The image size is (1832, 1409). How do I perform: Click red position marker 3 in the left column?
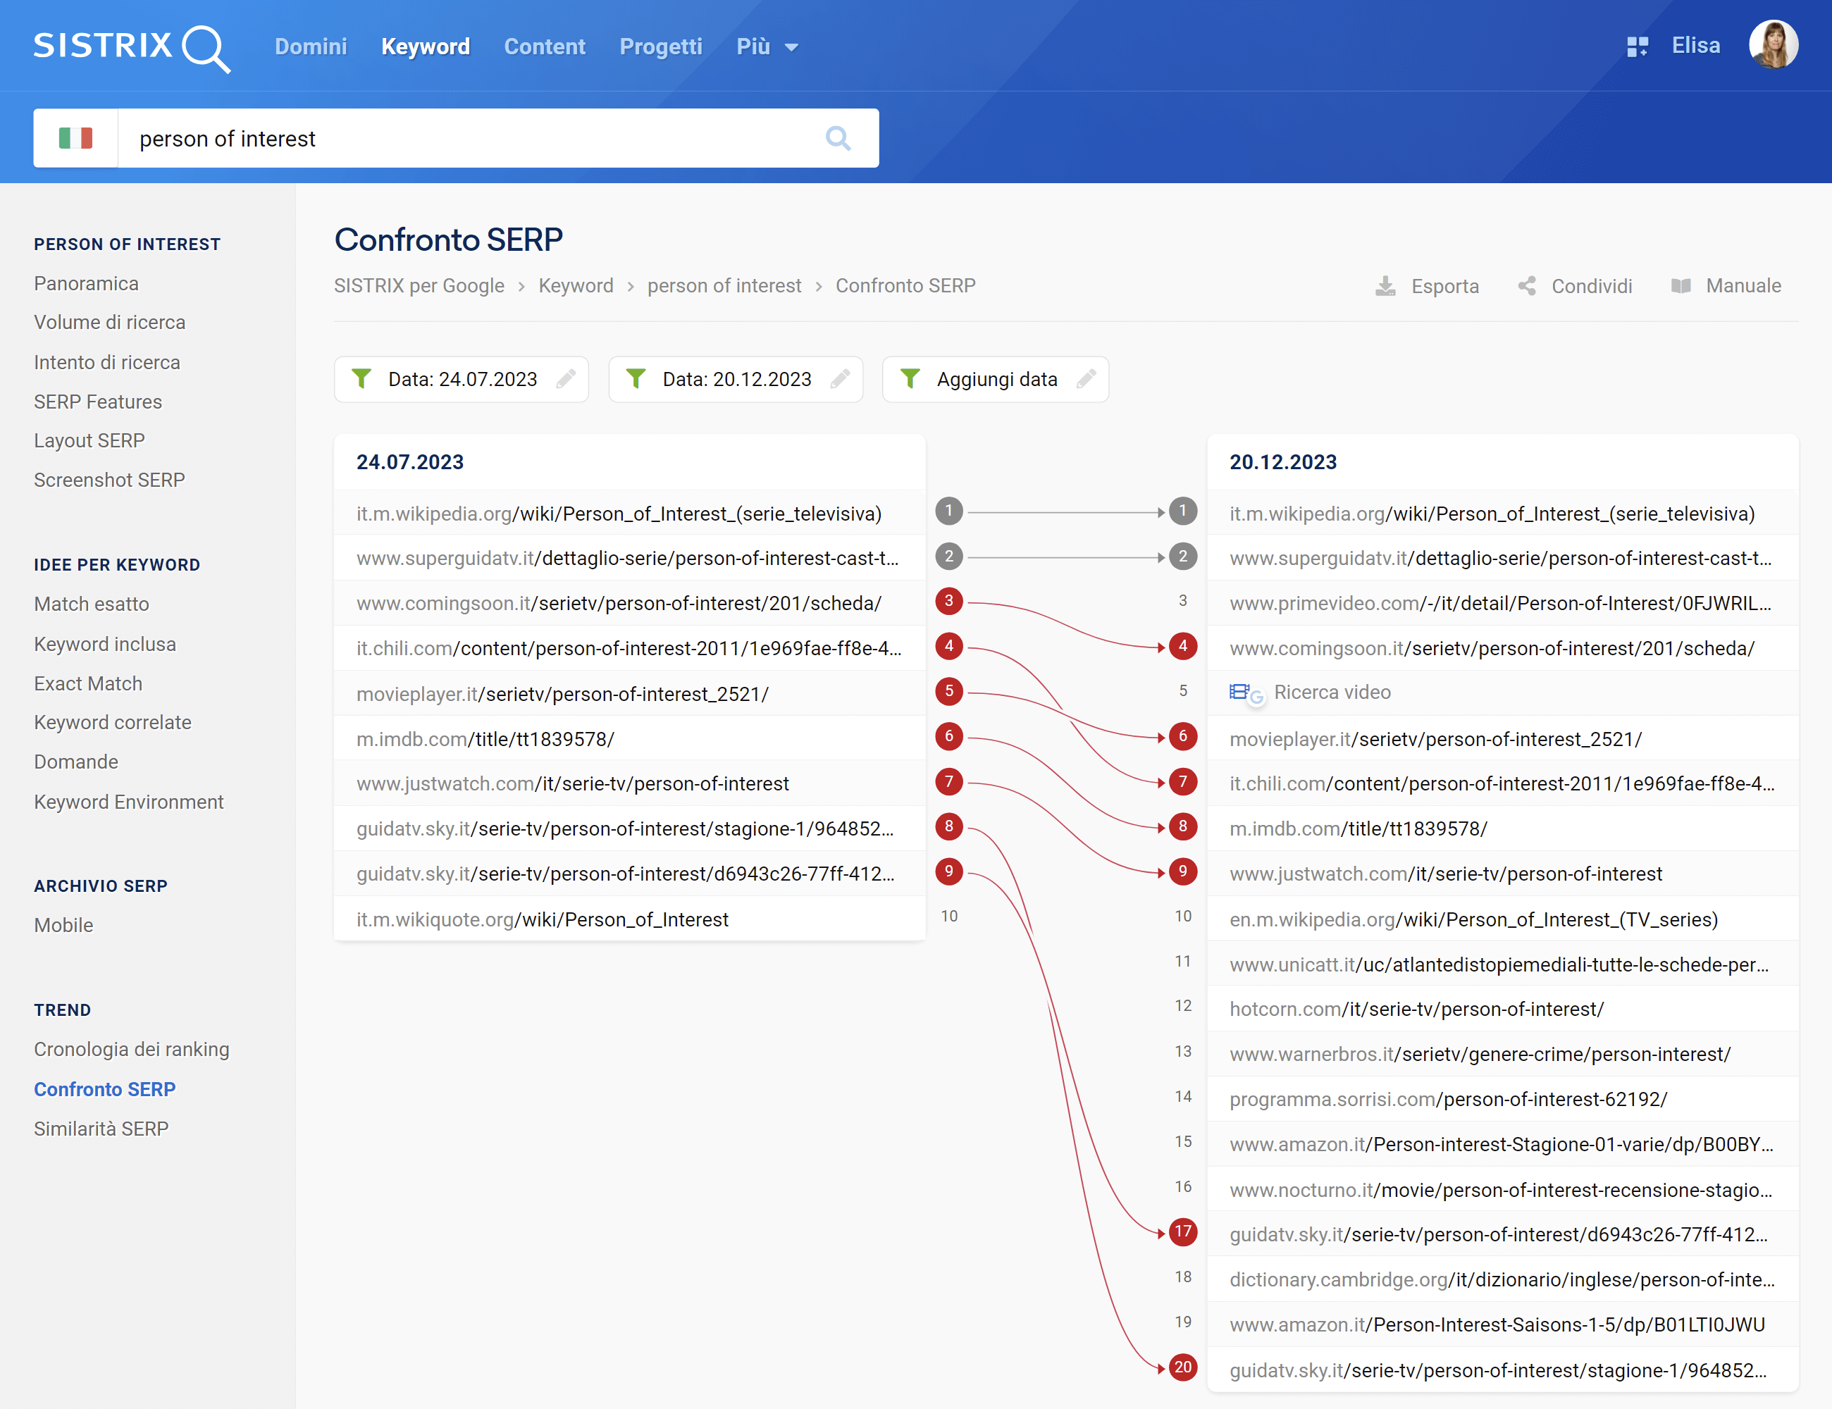[x=948, y=602]
